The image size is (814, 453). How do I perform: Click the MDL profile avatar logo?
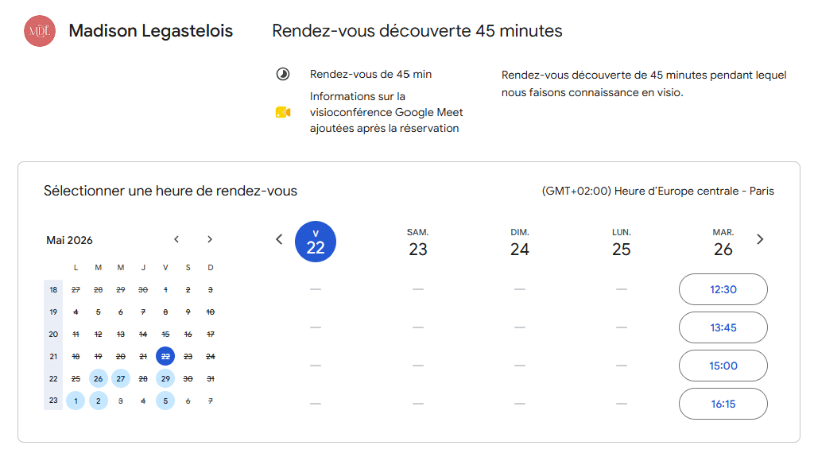tap(40, 31)
